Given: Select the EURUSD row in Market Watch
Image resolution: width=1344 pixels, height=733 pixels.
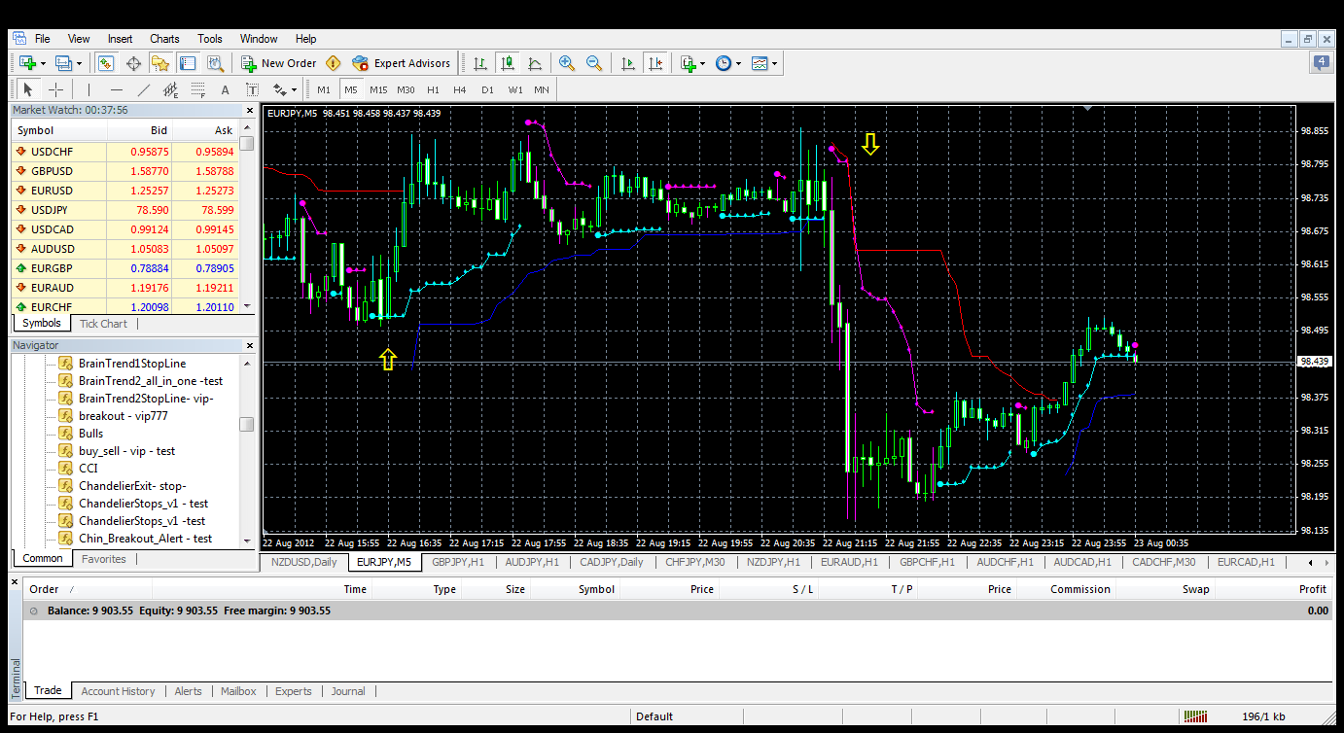Looking at the screenshot, I should click(x=124, y=191).
